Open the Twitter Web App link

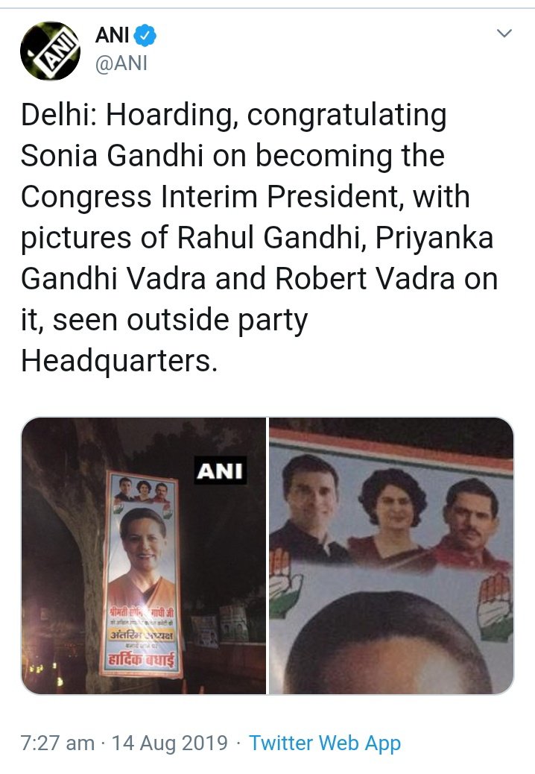325,743
